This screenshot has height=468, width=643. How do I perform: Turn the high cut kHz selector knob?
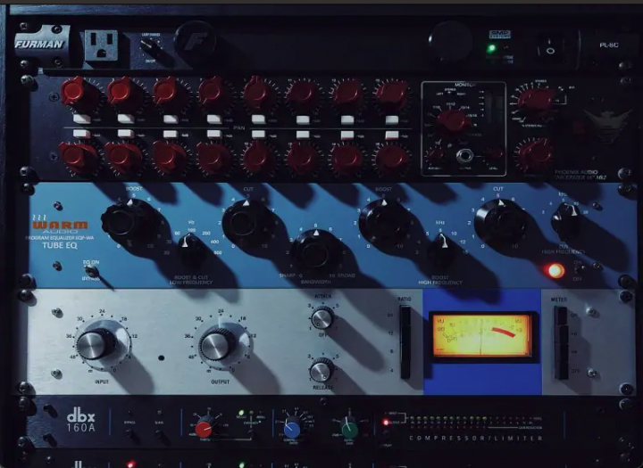click(x=567, y=221)
